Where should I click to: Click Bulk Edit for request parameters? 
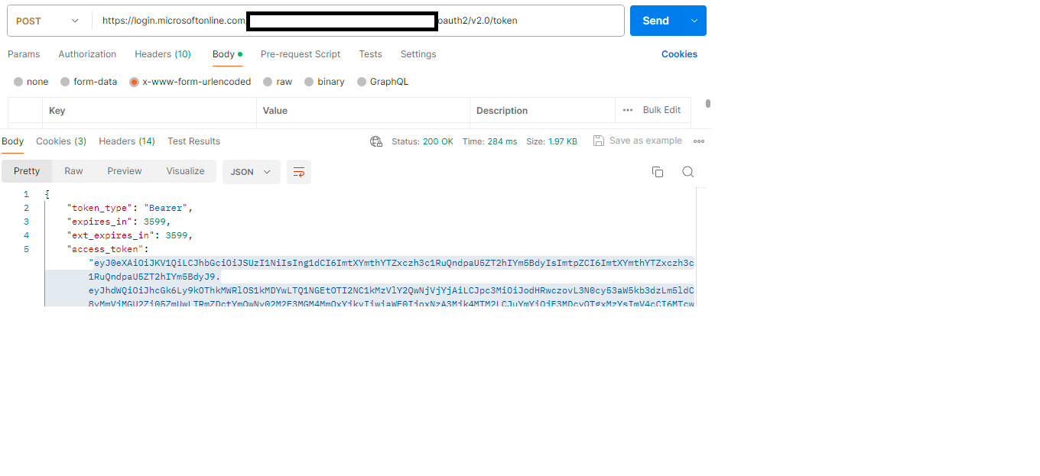[661, 110]
